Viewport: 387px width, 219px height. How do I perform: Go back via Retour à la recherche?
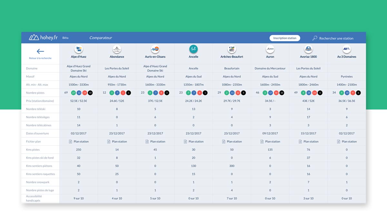click(x=40, y=58)
